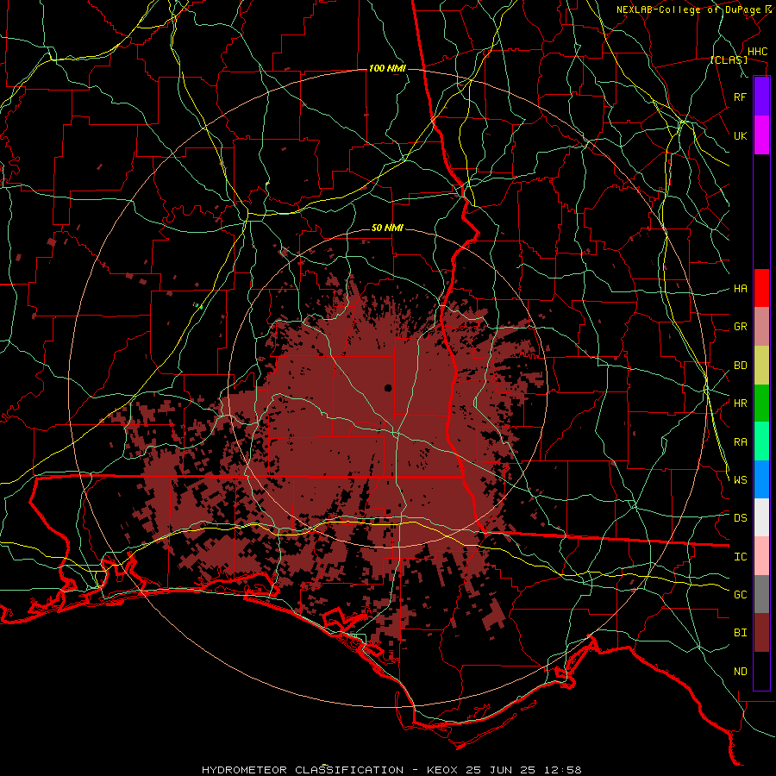Screen dimensions: 776x776
Task: Click the 100 NMI range ring label
Action: [x=387, y=68]
